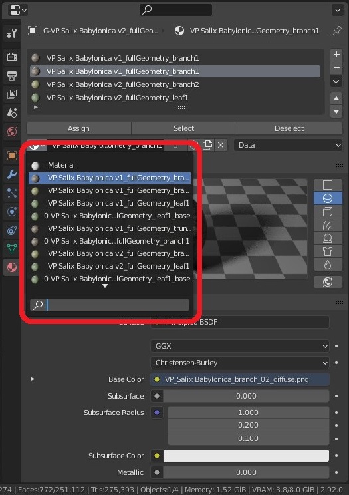Open the Subsurface Color swatch
Image resolution: width=349 pixels, height=495 pixels.
coord(246,456)
